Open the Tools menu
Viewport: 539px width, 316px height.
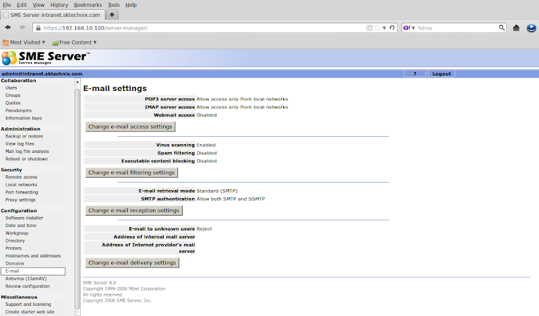[x=113, y=5]
